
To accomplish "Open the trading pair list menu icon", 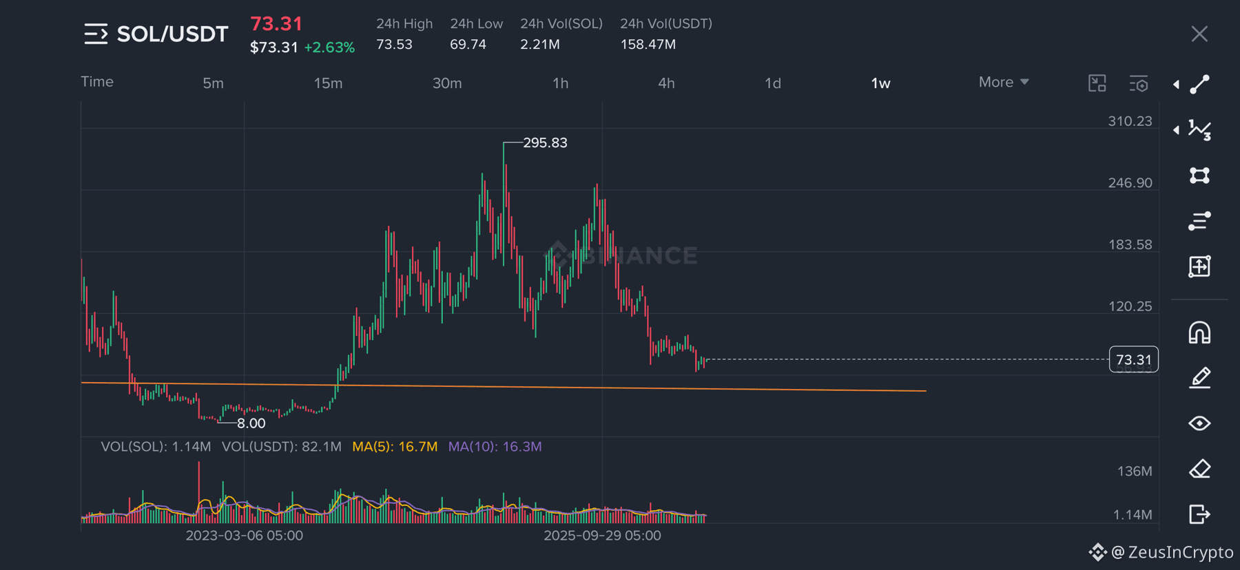I will [96, 34].
